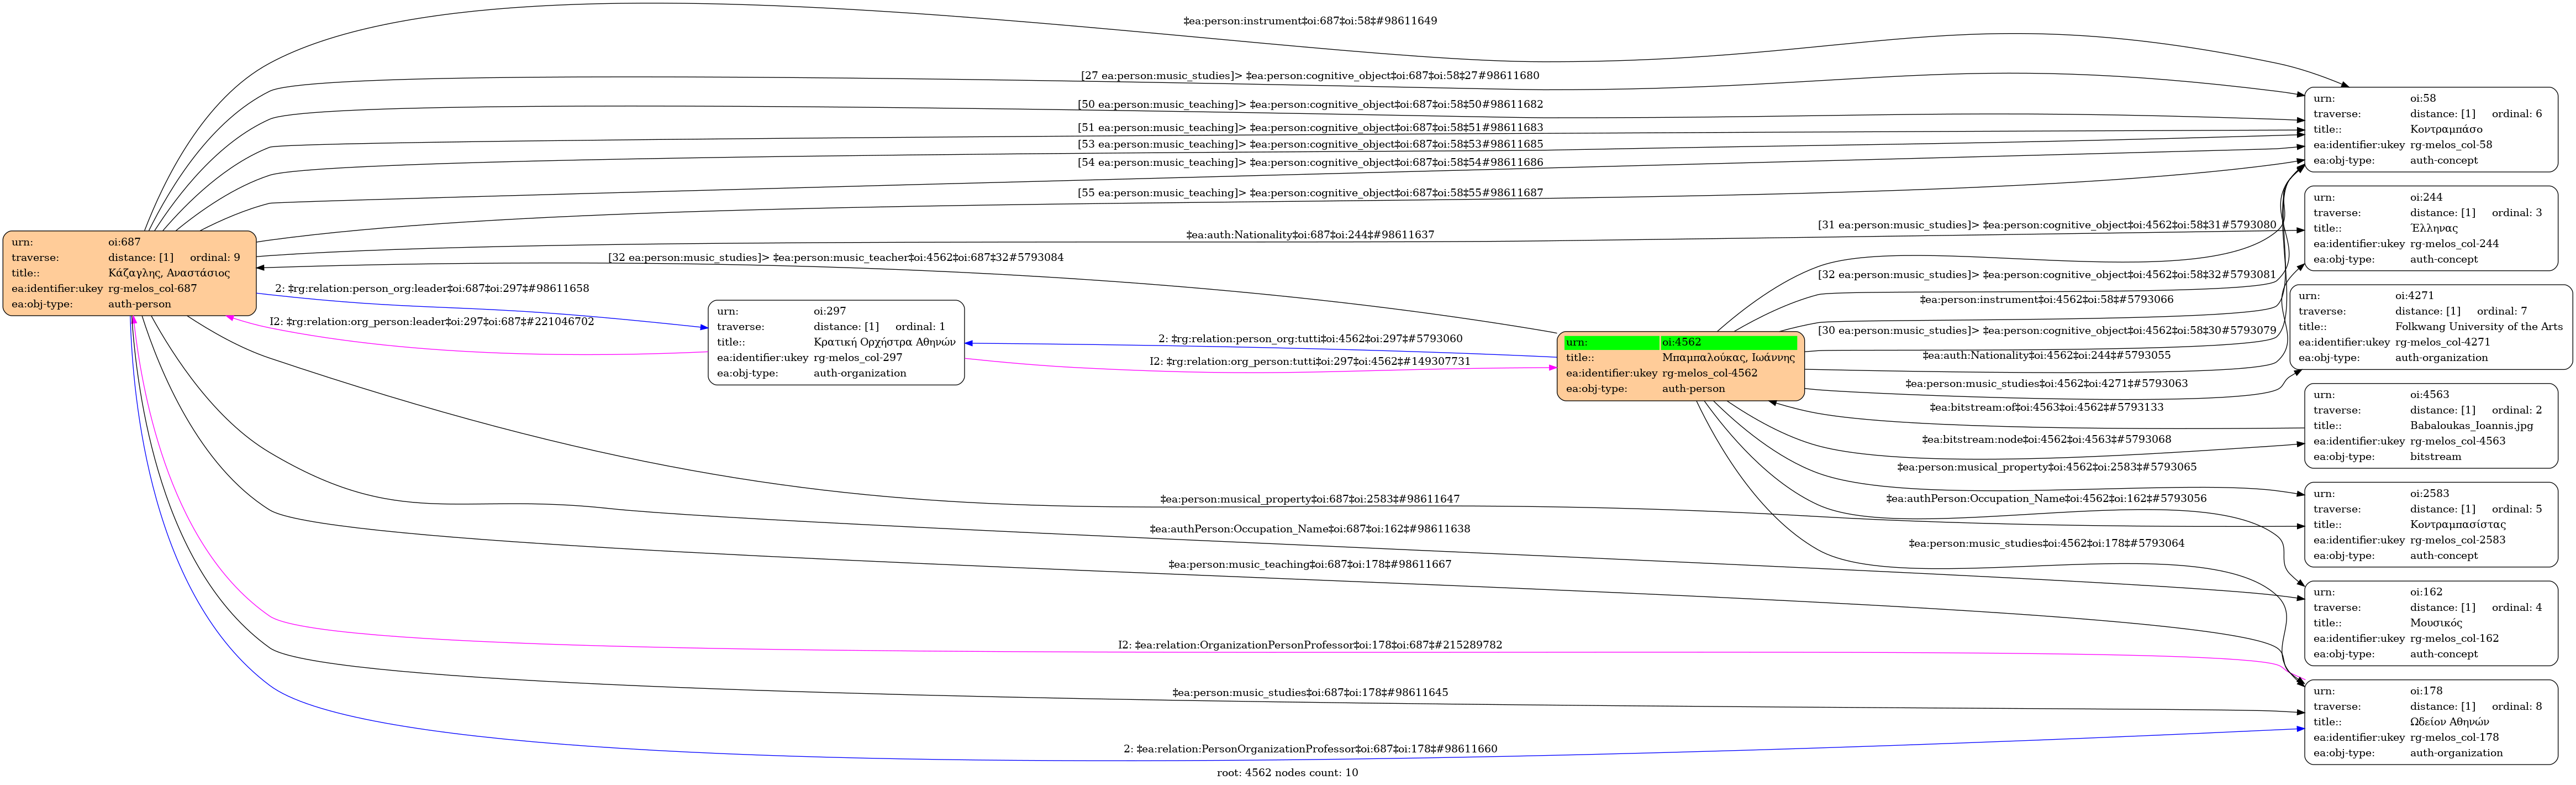Select Folkwang University of the Arts node

click(2430, 326)
